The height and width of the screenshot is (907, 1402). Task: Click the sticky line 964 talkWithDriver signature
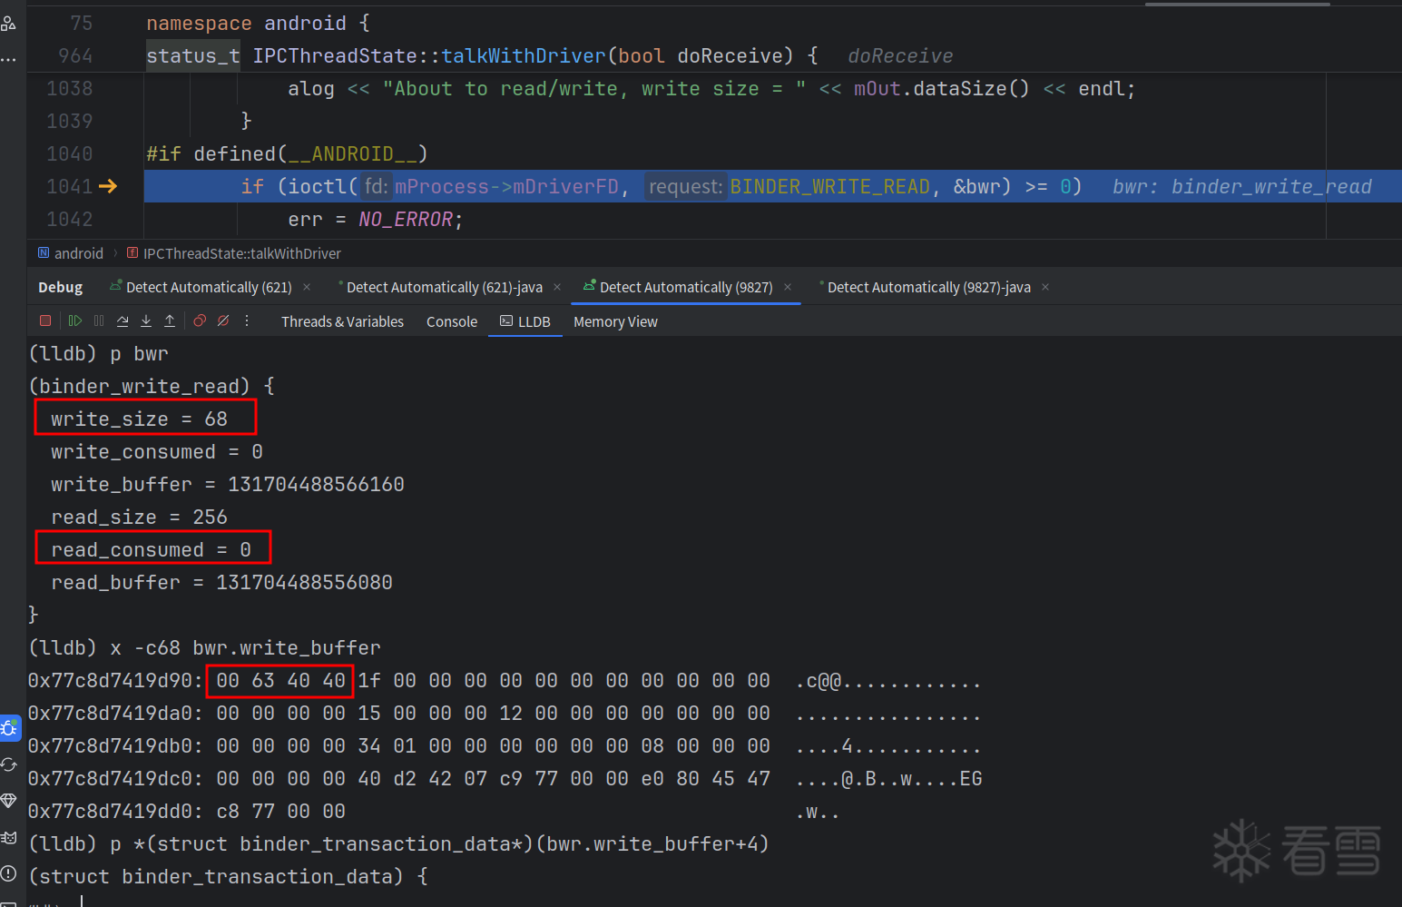[x=482, y=55]
